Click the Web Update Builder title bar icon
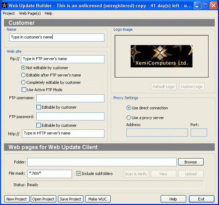Screen dimensions: 219x205 coord(5,6)
